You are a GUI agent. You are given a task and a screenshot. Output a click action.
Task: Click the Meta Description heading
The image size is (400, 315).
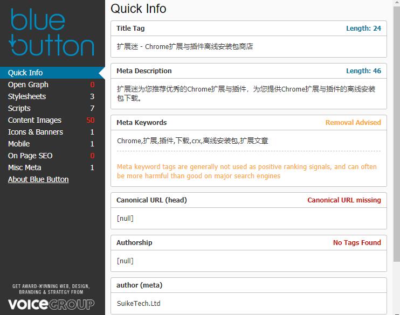coord(144,71)
